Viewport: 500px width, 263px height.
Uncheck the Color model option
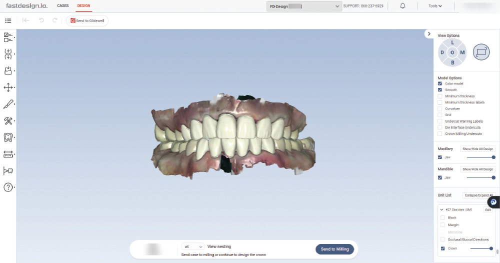(440, 83)
